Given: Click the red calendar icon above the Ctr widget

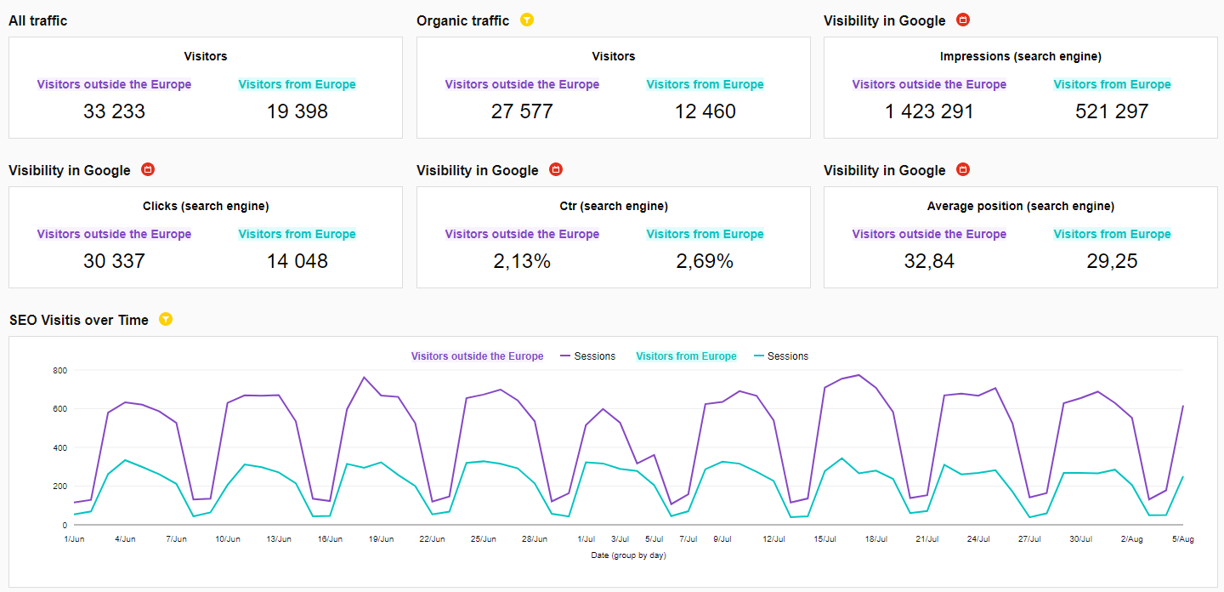Looking at the screenshot, I should pos(556,170).
